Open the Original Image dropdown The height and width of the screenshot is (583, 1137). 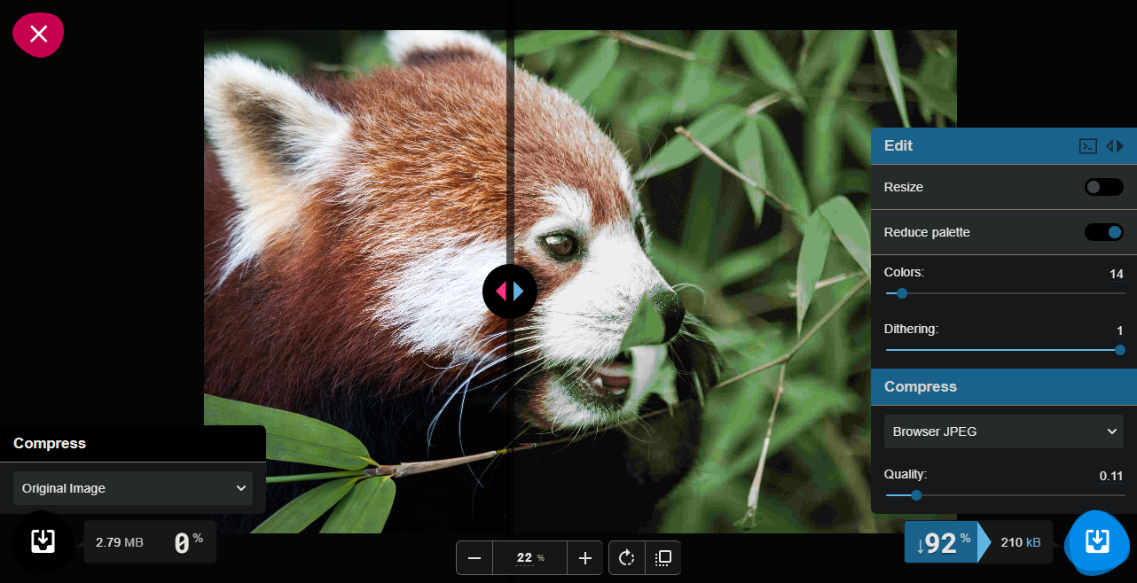[133, 488]
